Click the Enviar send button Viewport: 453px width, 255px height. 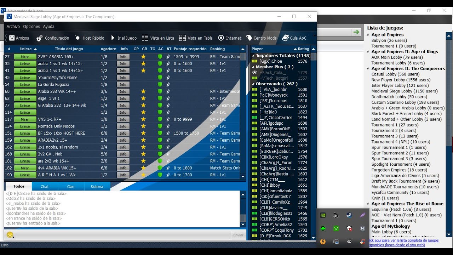pos(238,235)
